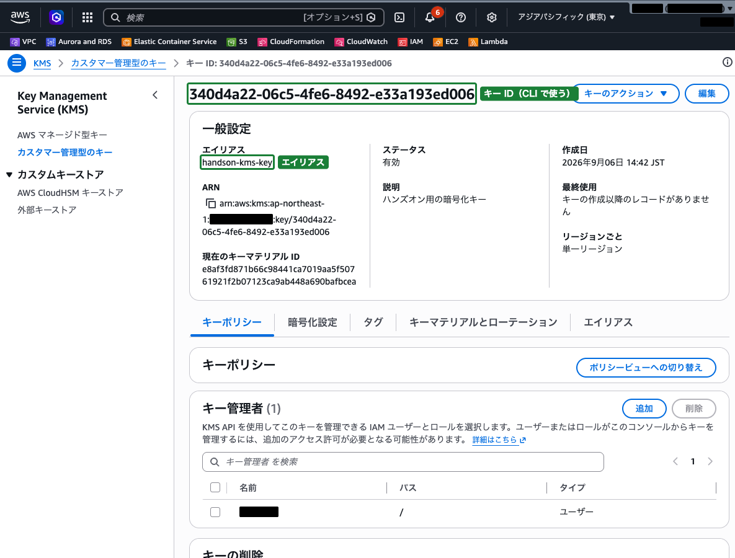Click the 2026年9月06日 14:42 JST creation date
The width and height of the screenshot is (735, 558).
point(613,162)
